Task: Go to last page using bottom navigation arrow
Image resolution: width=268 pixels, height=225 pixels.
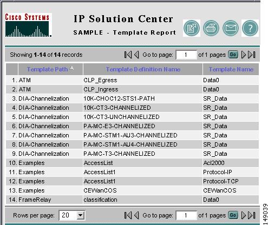Action: 252,215
